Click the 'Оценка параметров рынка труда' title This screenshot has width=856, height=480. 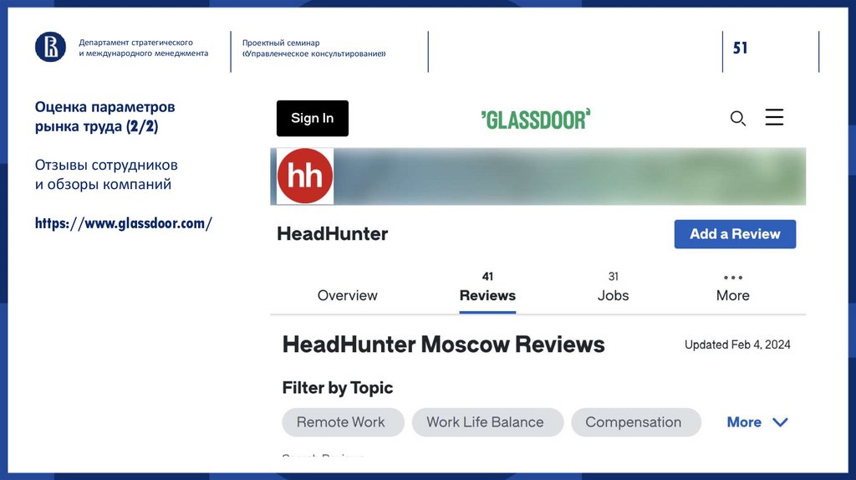tap(104, 116)
